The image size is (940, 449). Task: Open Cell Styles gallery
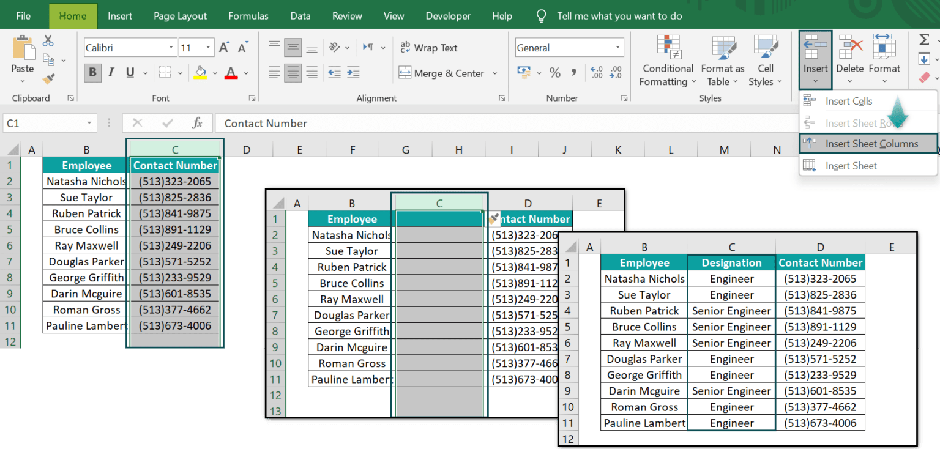pos(764,60)
